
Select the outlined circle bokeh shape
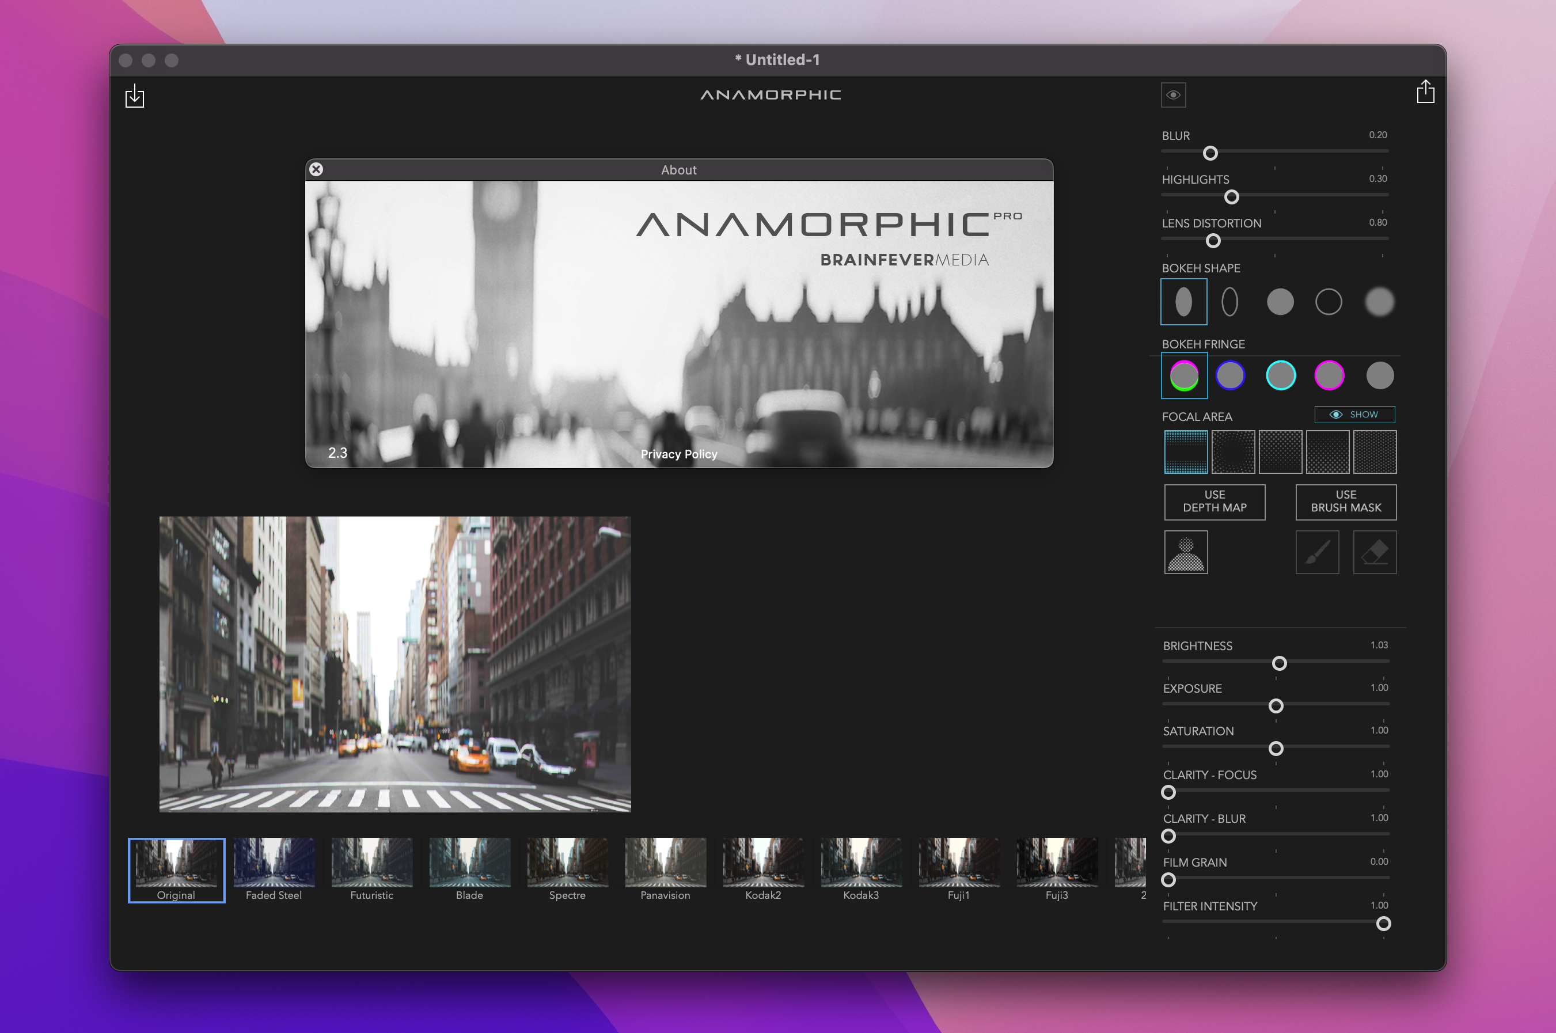tap(1328, 302)
